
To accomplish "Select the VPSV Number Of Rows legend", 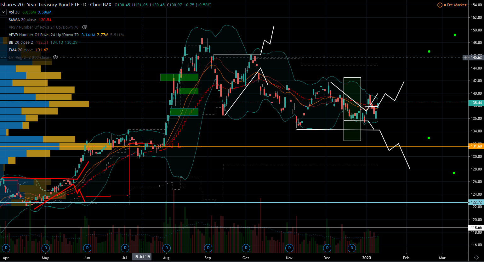I will 43,27.
